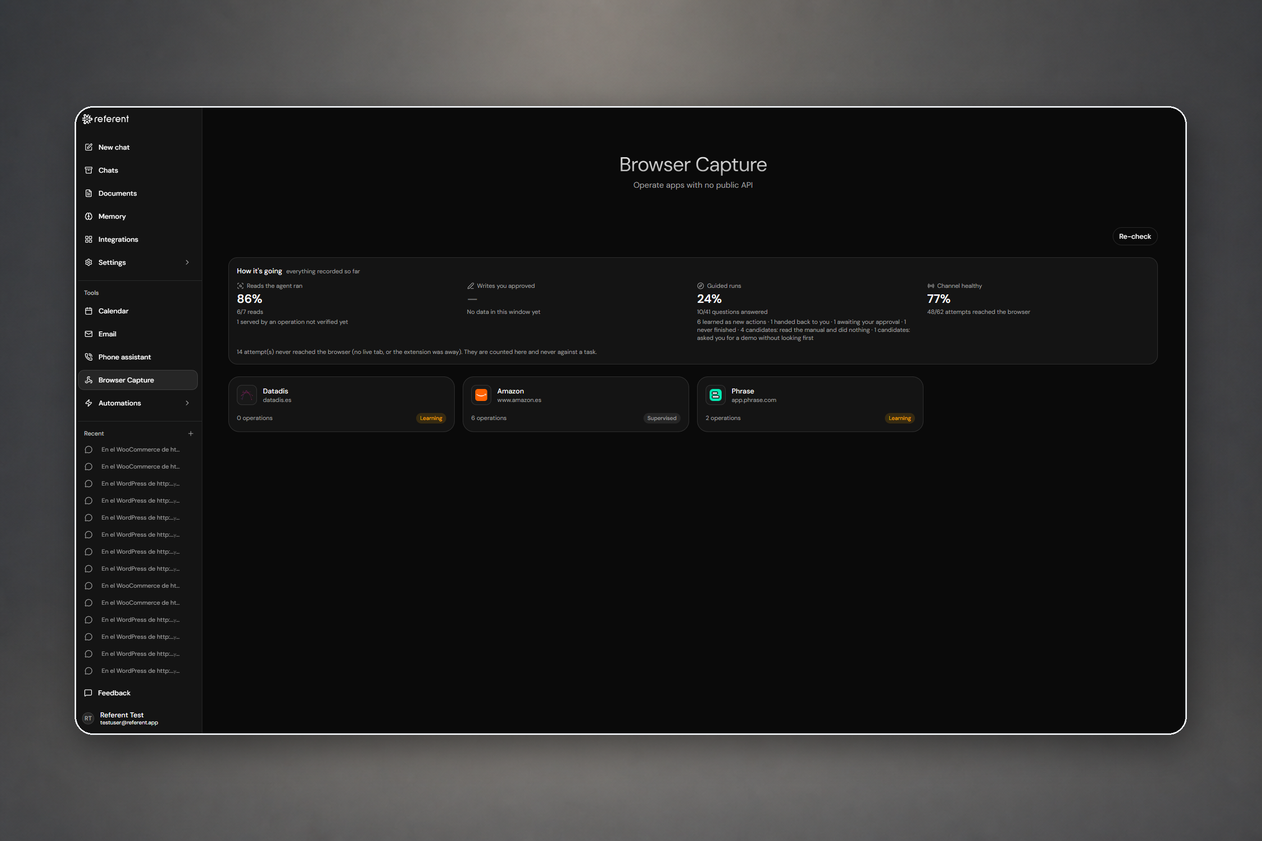
Task: Expand the Settings submenu chevron
Action: point(187,262)
